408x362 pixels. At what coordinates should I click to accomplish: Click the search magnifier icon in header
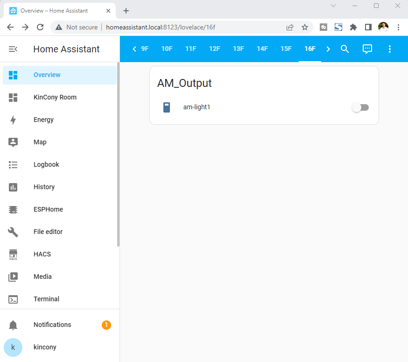click(345, 49)
